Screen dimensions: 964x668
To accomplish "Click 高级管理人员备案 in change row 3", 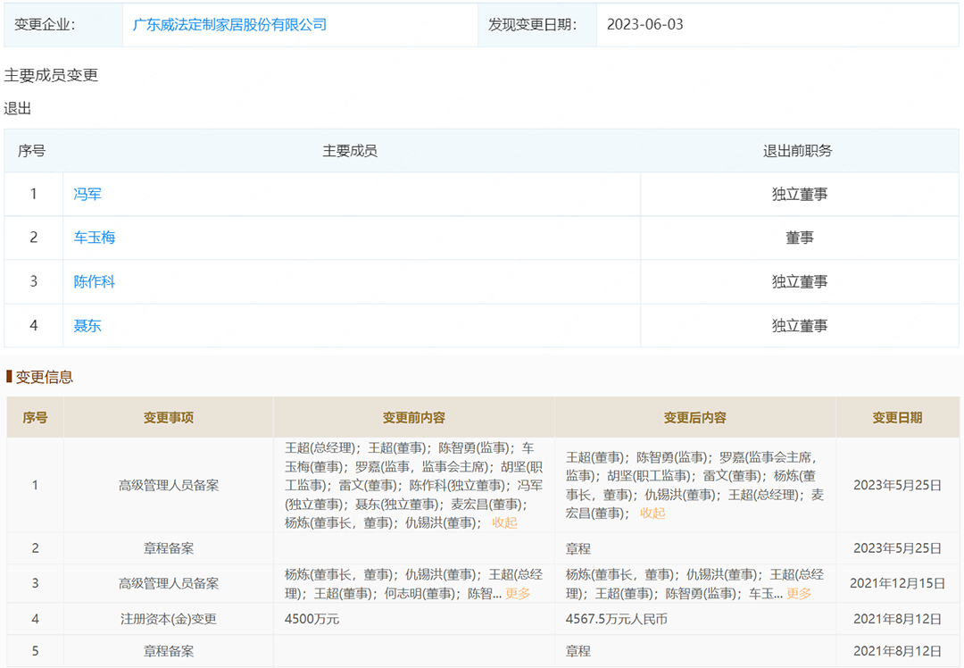I will [x=169, y=583].
